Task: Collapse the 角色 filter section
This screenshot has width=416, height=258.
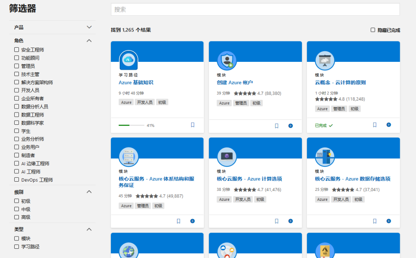Action: (x=89, y=41)
